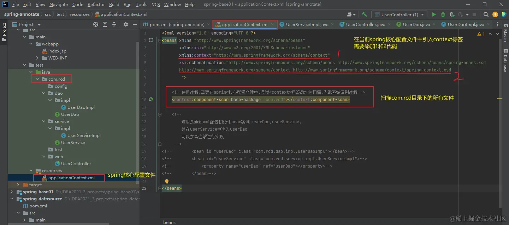The image size is (509, 225).
Task: Start debugging with the green bug icon
Action: click(x=443, y=14)
